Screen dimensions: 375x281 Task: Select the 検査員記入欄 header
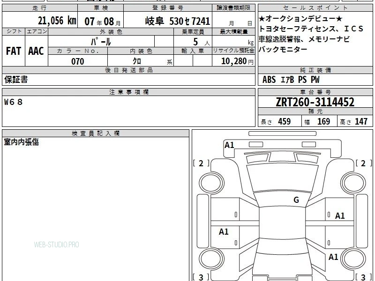coord(96,133)
